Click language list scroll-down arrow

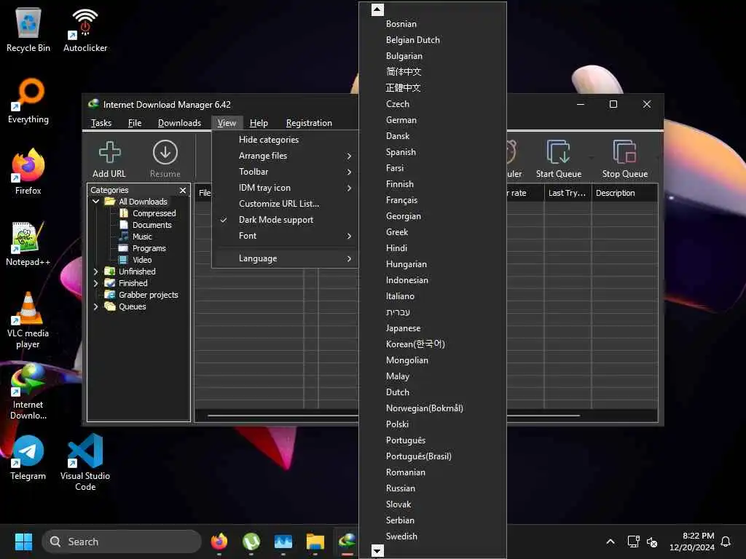tap(377, 551)
